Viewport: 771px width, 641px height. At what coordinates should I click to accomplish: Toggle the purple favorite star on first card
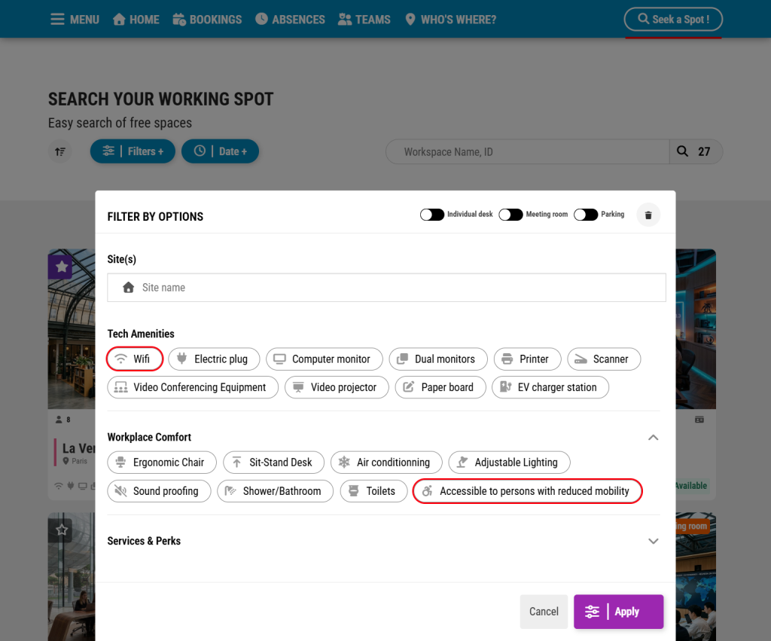coord(61,267)
